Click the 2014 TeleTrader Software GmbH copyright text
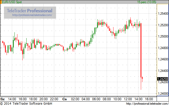This screenshot has width=169, height=106. tap(26, 104)
